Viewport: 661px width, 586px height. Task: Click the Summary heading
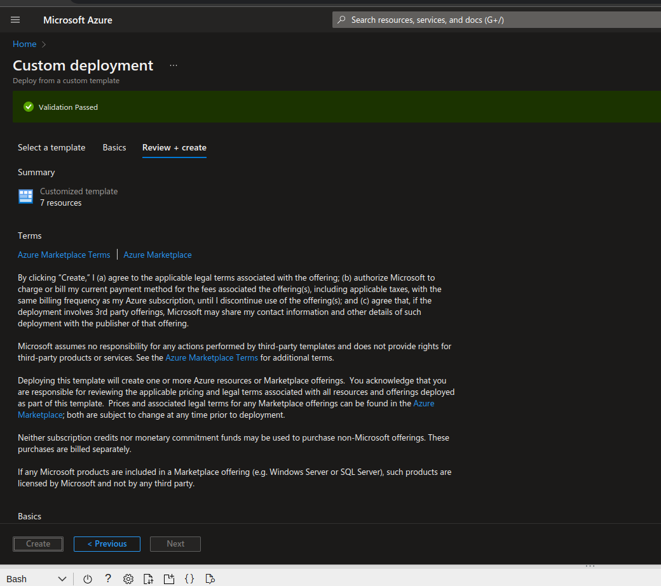pos(36,172)
